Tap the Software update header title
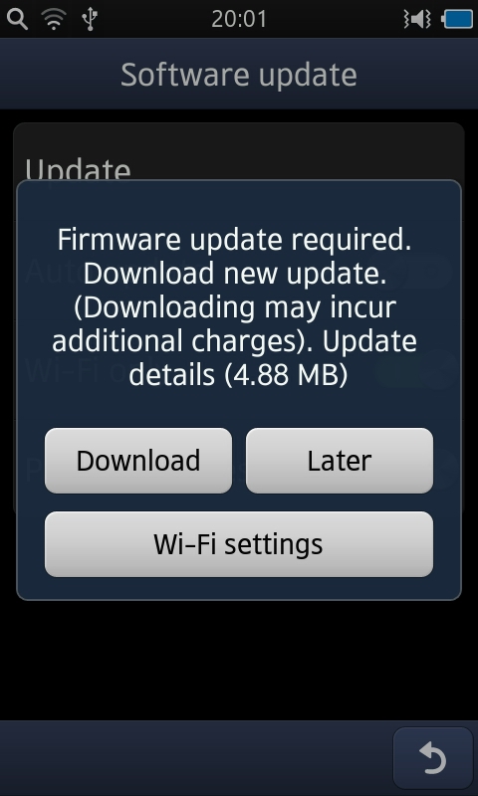This screenshot has height=796, width=478. click(x=239, y=75)
